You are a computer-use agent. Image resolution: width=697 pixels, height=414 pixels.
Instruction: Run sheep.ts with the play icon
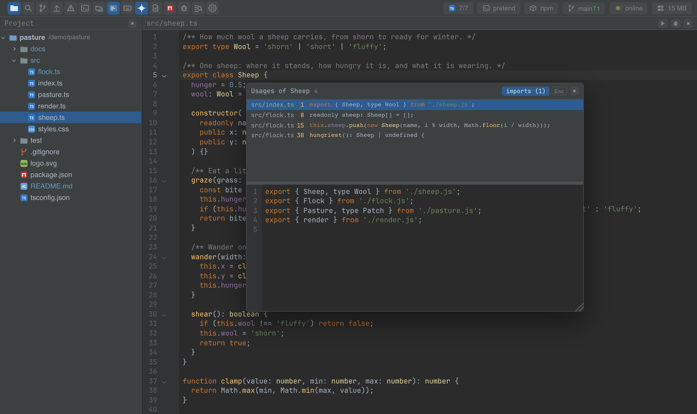(x=663, y=23)
